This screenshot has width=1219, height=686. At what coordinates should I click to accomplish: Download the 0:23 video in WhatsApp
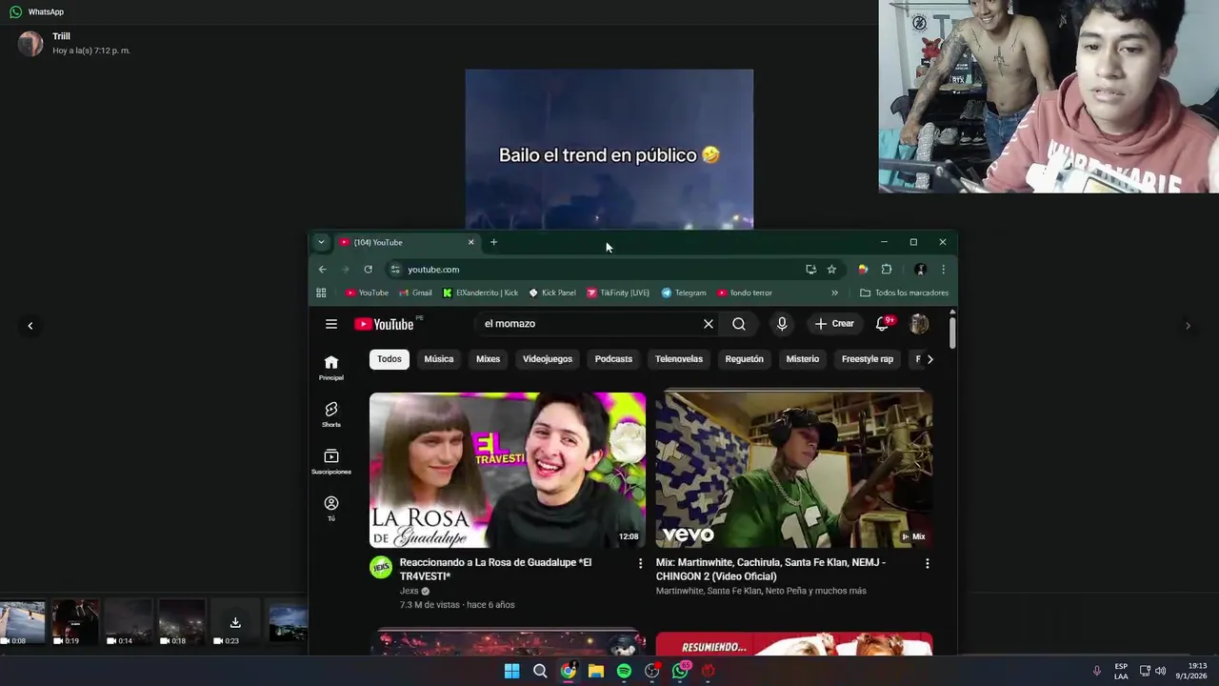[x=235, y=623]
